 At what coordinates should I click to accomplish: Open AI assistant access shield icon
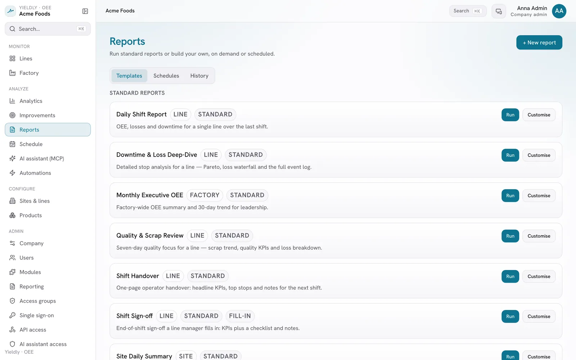12,344
